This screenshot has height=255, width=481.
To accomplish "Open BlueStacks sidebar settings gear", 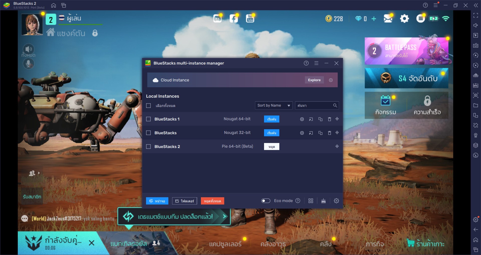I will click(x=476, y=219).
